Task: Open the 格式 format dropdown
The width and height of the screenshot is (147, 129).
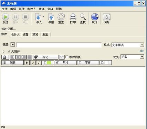Action: click(x=142, y=45)
